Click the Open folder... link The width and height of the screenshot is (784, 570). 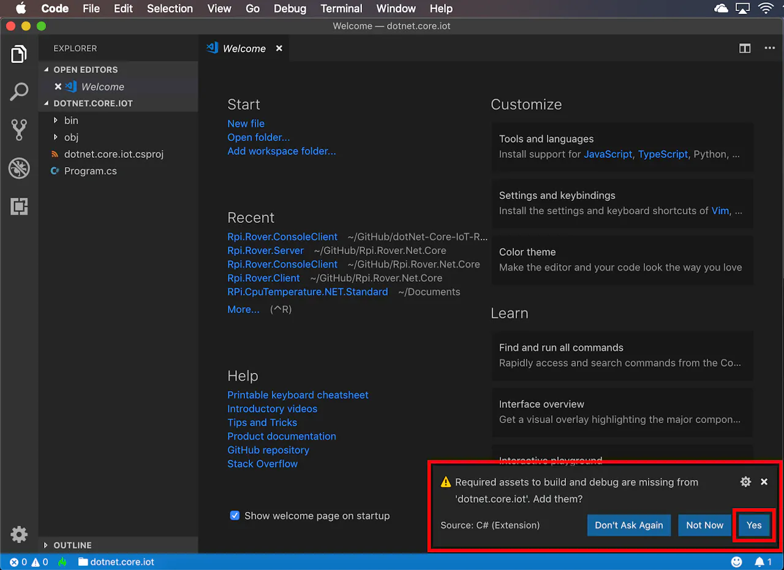(x=258, y=137)
